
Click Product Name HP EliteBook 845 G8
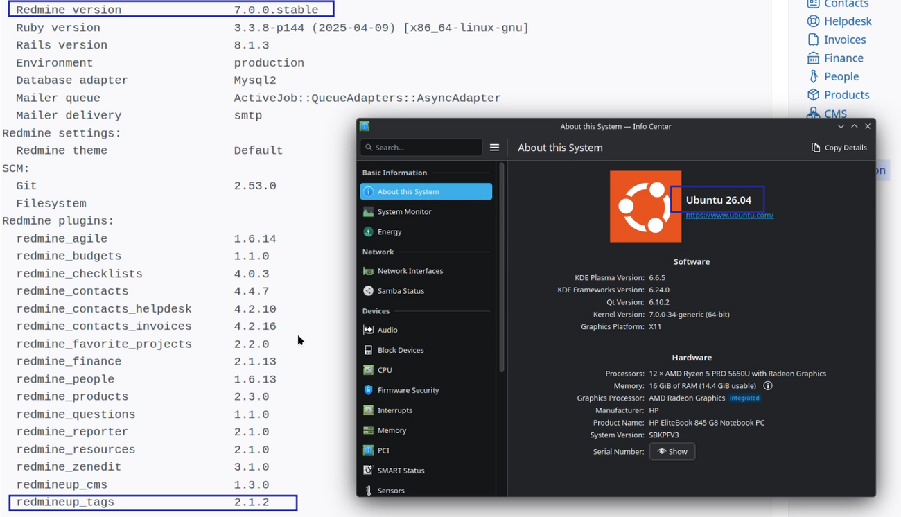[x=707, y=423]
